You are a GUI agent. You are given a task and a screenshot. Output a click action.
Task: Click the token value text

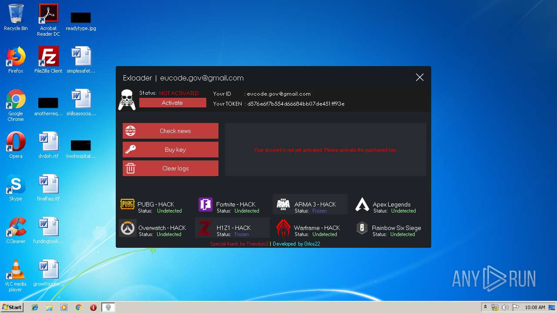(x=296, y=104)
